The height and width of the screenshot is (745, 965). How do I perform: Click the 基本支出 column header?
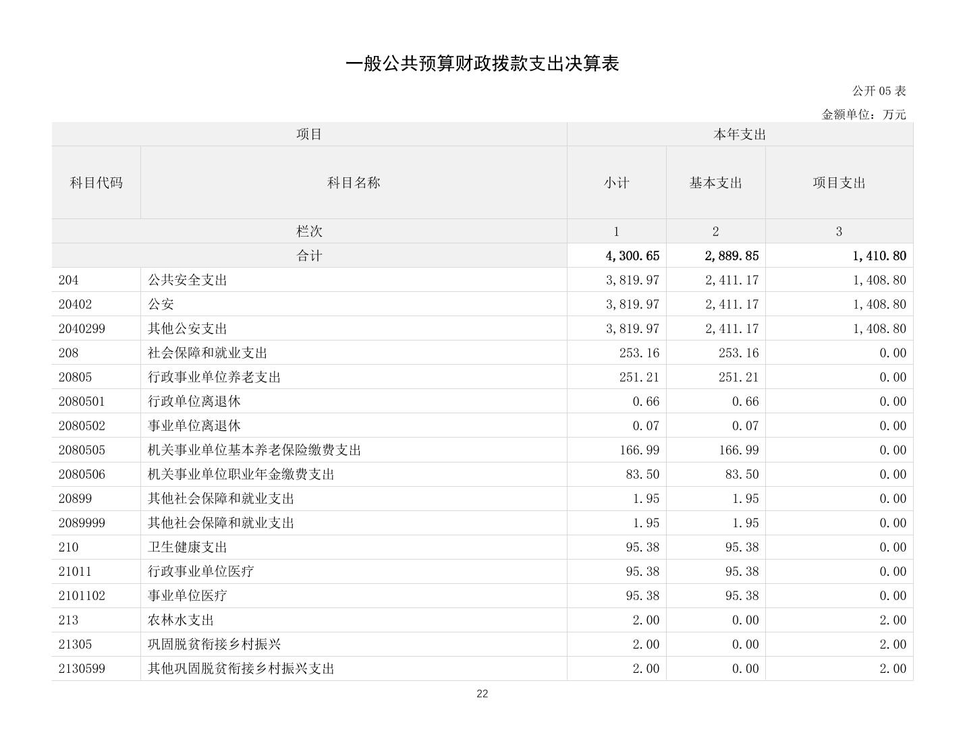[x=715, y=183]
